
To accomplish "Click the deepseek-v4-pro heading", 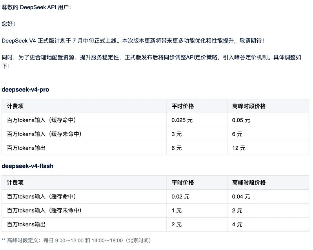I will point(25,90).
